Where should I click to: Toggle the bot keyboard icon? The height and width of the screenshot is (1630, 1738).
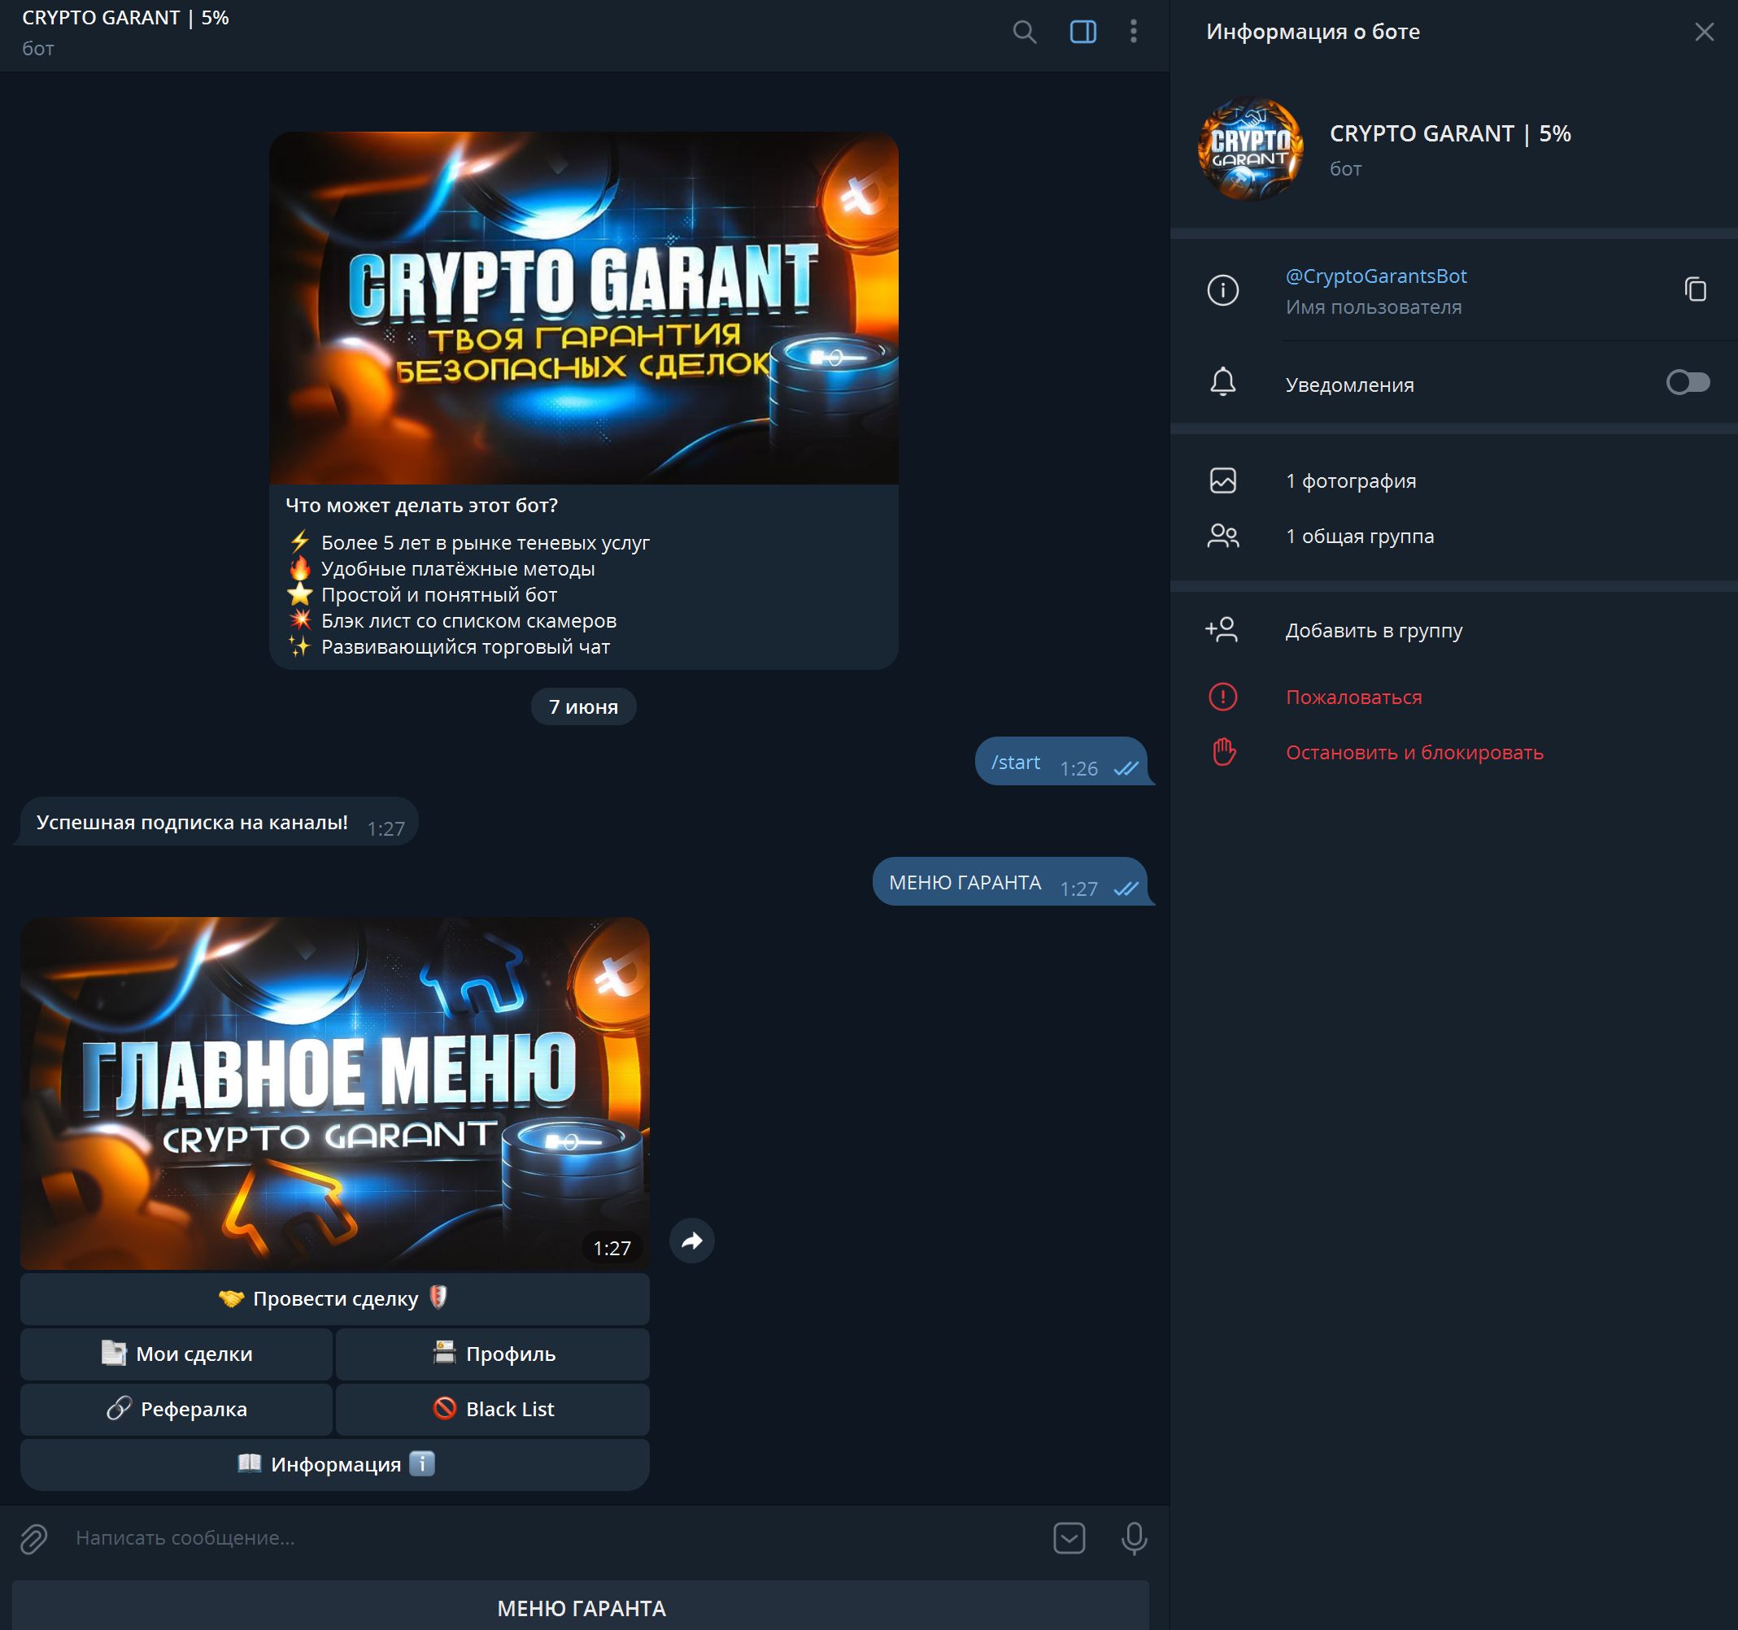point(1069,1538)
